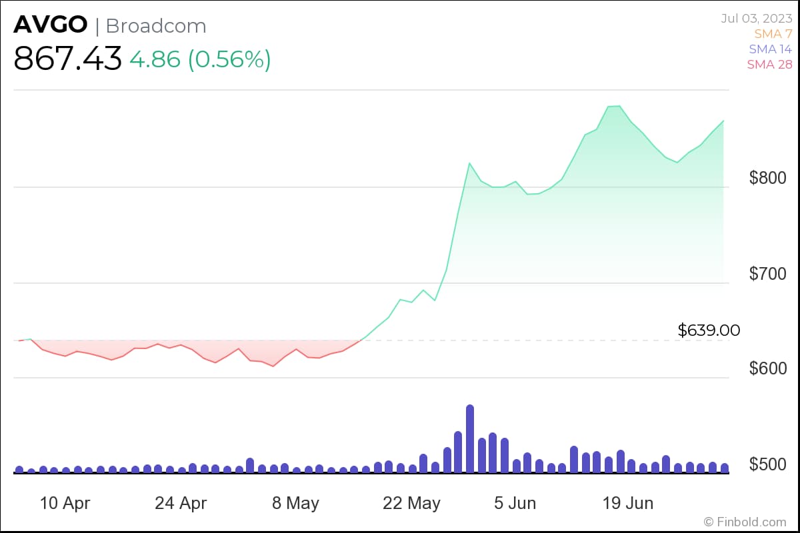800x533 pixels.
Task: Select the SMA 28 legend entry
Action: point(770,65)
